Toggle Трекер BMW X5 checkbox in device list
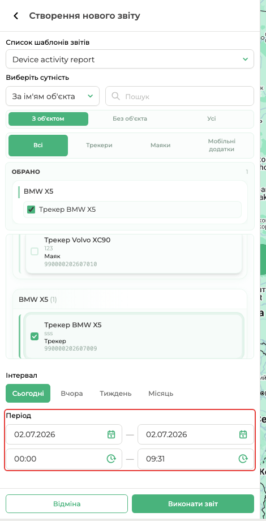The height and width of the screenshot is (521, 266). 35,336
